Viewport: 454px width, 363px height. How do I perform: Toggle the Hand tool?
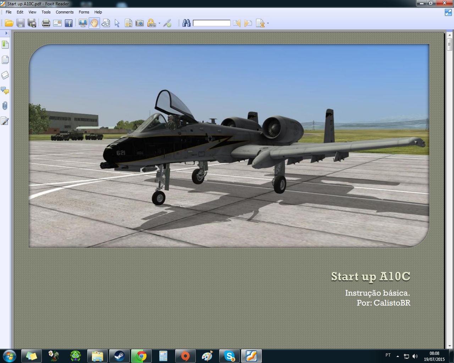(x=94, y=23)
